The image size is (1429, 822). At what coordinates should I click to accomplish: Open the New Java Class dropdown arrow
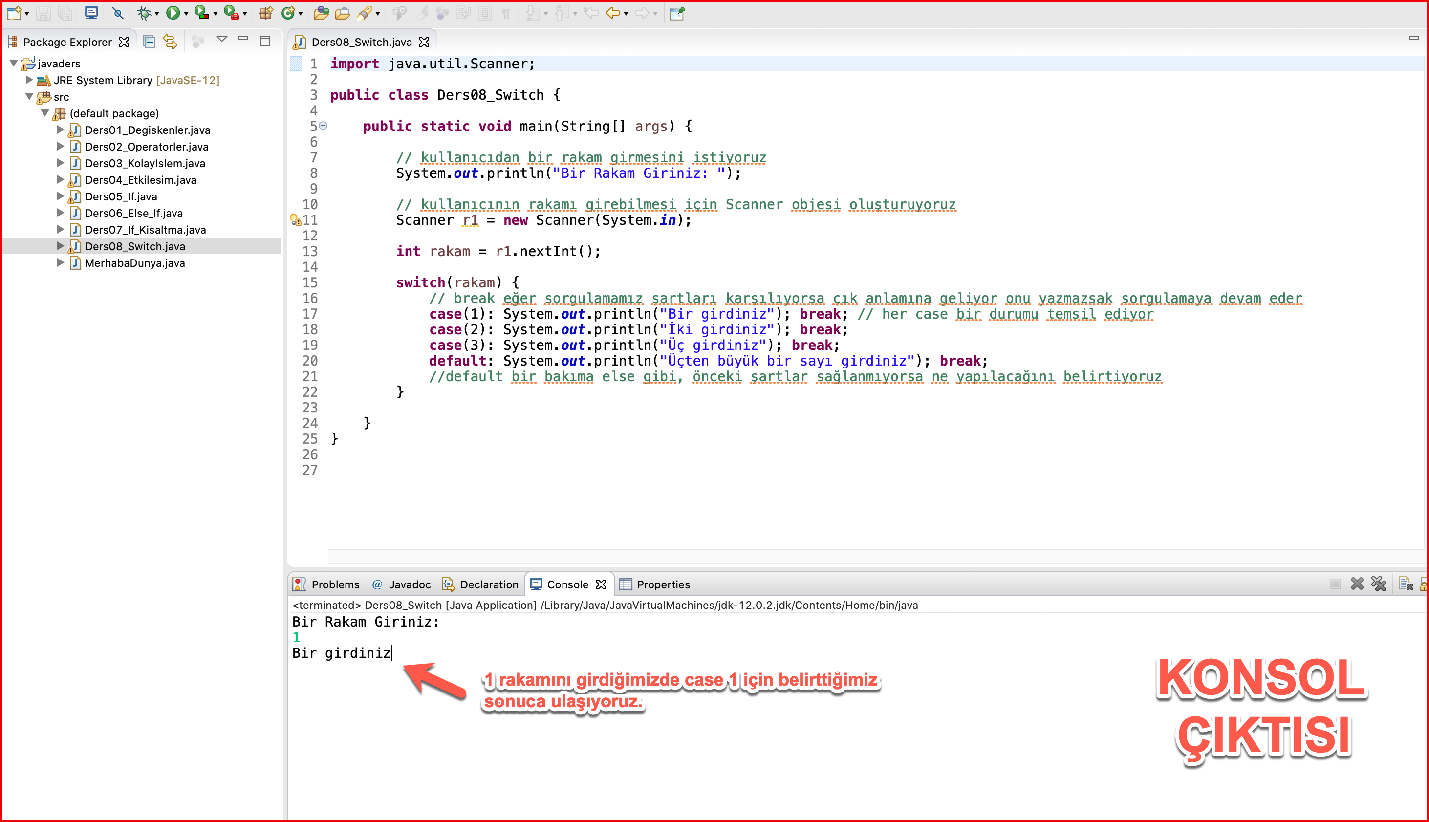301,14
